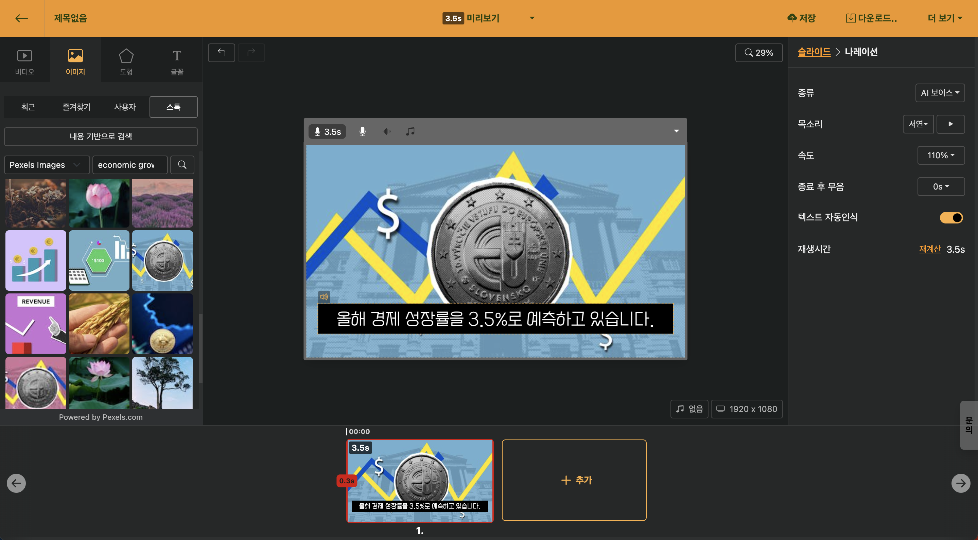The height and width of the screenshot is (540, 978).
Task: Open the 110% speed dropdown
Action: point(941,155)
